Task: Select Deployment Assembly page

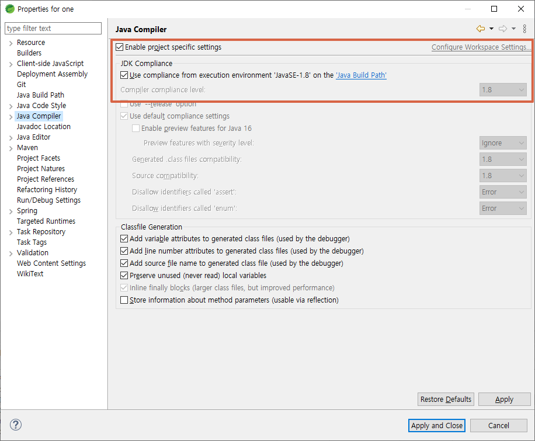Action: coord(52,74)
